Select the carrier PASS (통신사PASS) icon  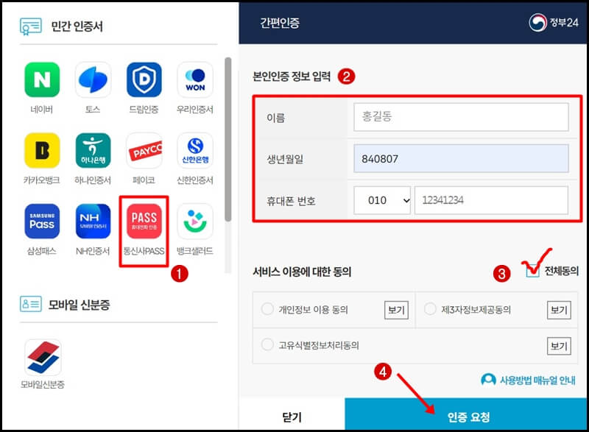point(144,221)
